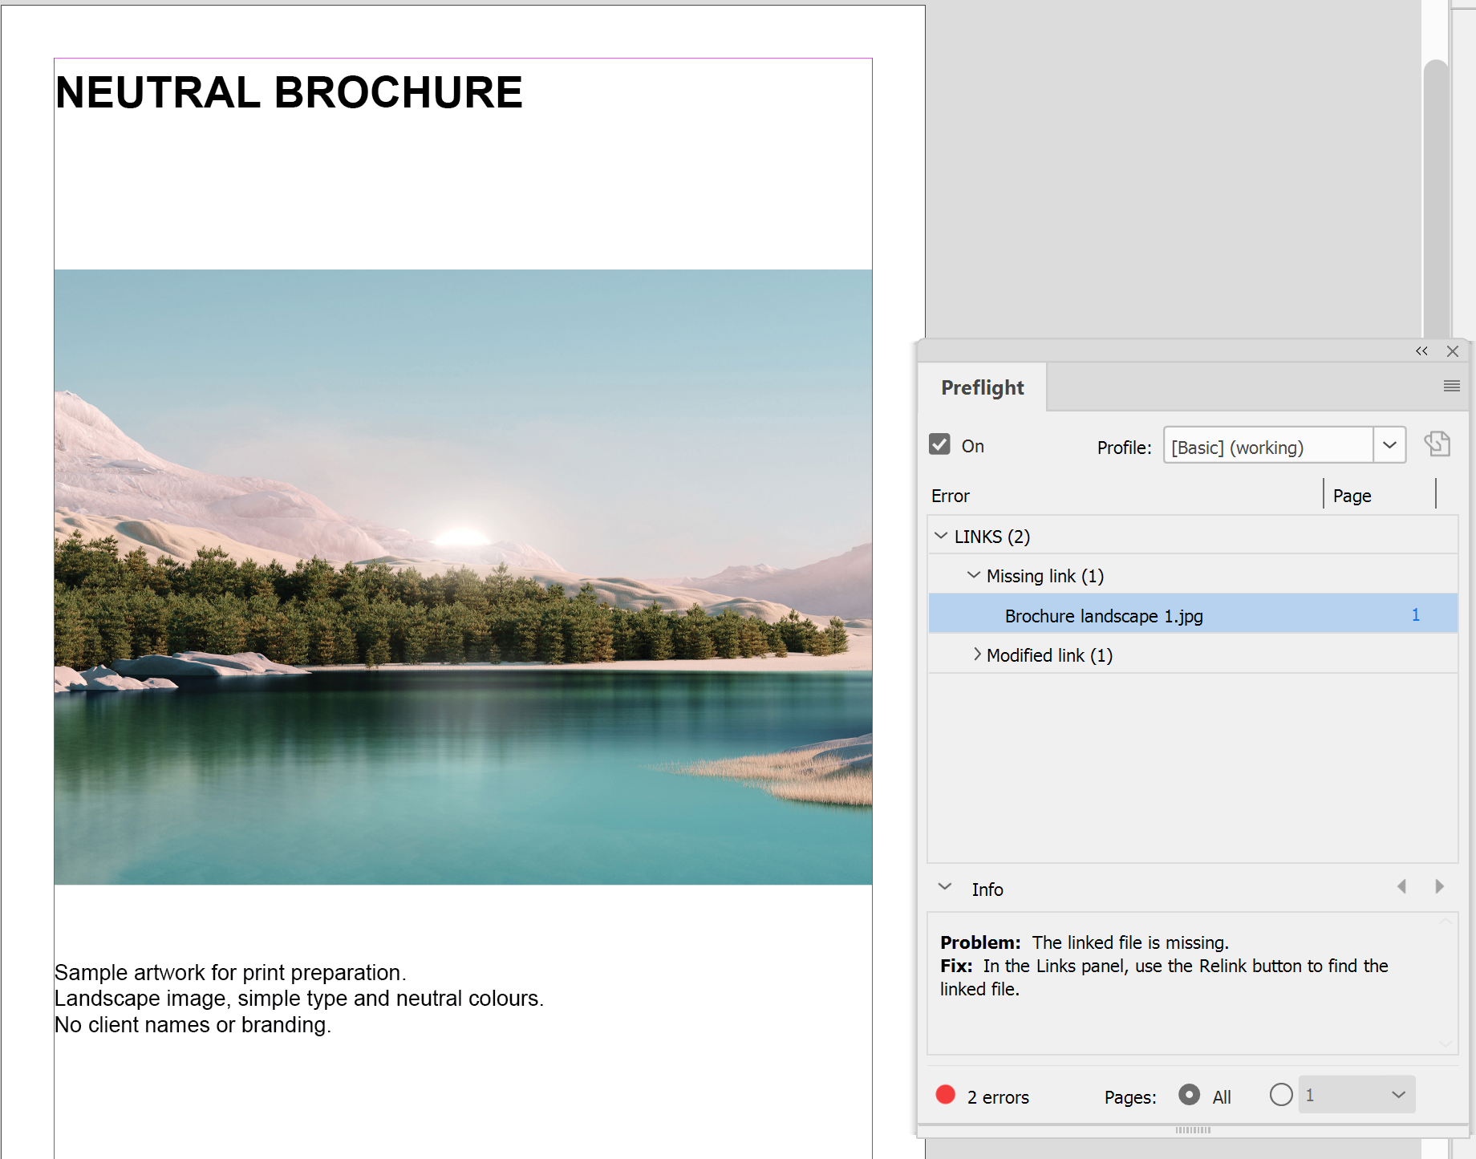The height and width of the screenshot is (1159, 1476).
Task: Expand the Modified link (1) group
Action: 976,654
